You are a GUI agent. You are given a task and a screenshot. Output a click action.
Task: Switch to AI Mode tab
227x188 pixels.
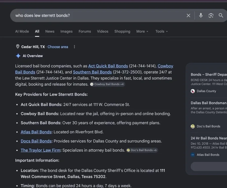pyautogui.click(x=22, y=31)
